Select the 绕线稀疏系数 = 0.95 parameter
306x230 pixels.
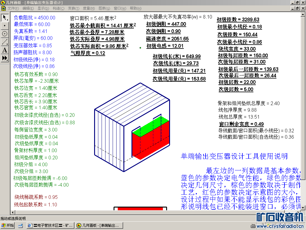pos(36,197)
